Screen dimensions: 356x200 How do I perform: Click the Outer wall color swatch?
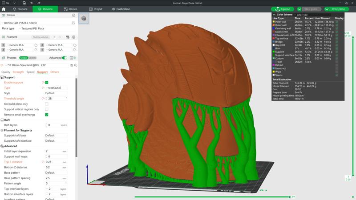274,25
